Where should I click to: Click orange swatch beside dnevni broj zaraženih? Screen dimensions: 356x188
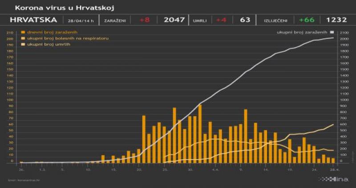(23, 33)
